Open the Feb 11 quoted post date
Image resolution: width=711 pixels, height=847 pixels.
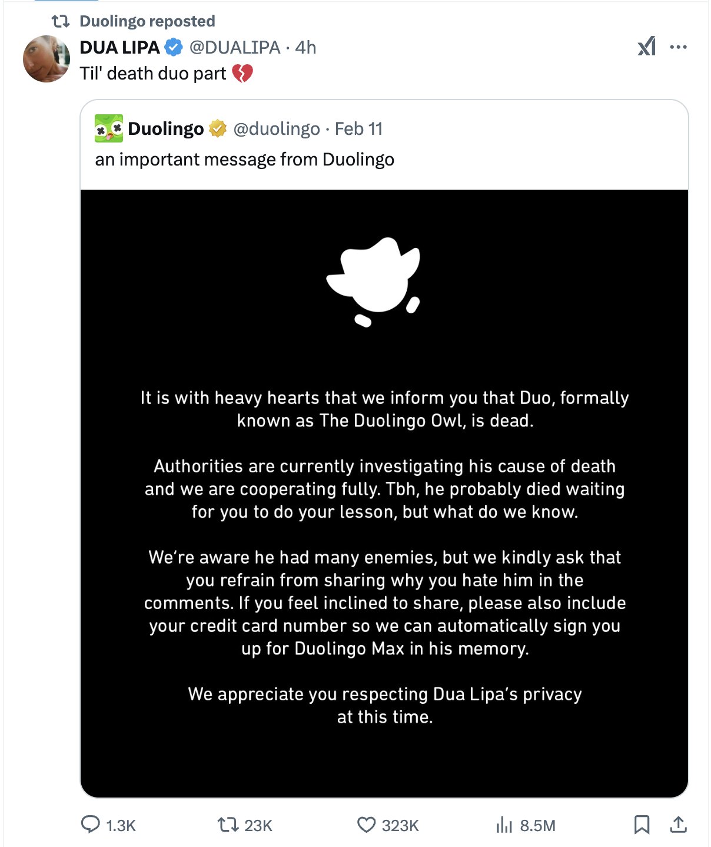click(x=358, y=128)
